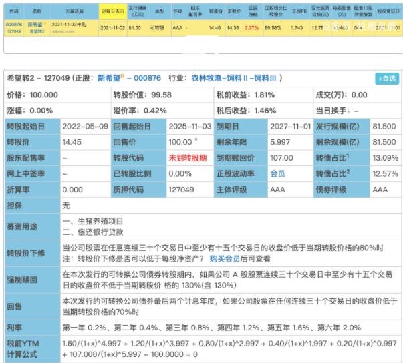Screen dimensions: 403x363
Task: Open the 饲料III sub-industry link
Action: (265, 78)
